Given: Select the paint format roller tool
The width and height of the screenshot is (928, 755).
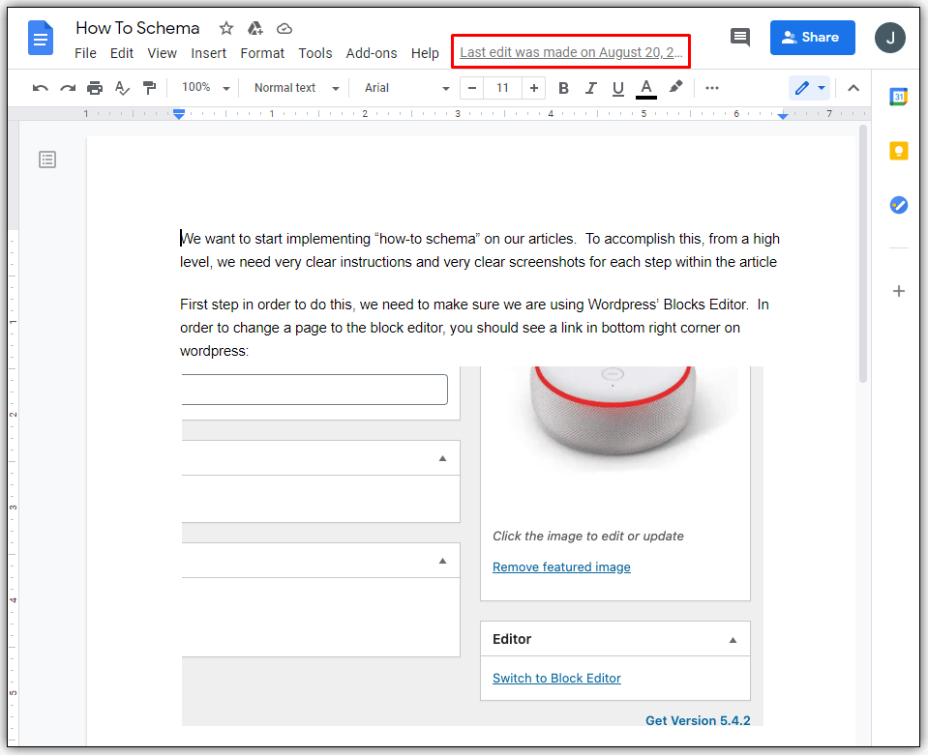Looking at the screenshot, I should (x=149, y=88).
